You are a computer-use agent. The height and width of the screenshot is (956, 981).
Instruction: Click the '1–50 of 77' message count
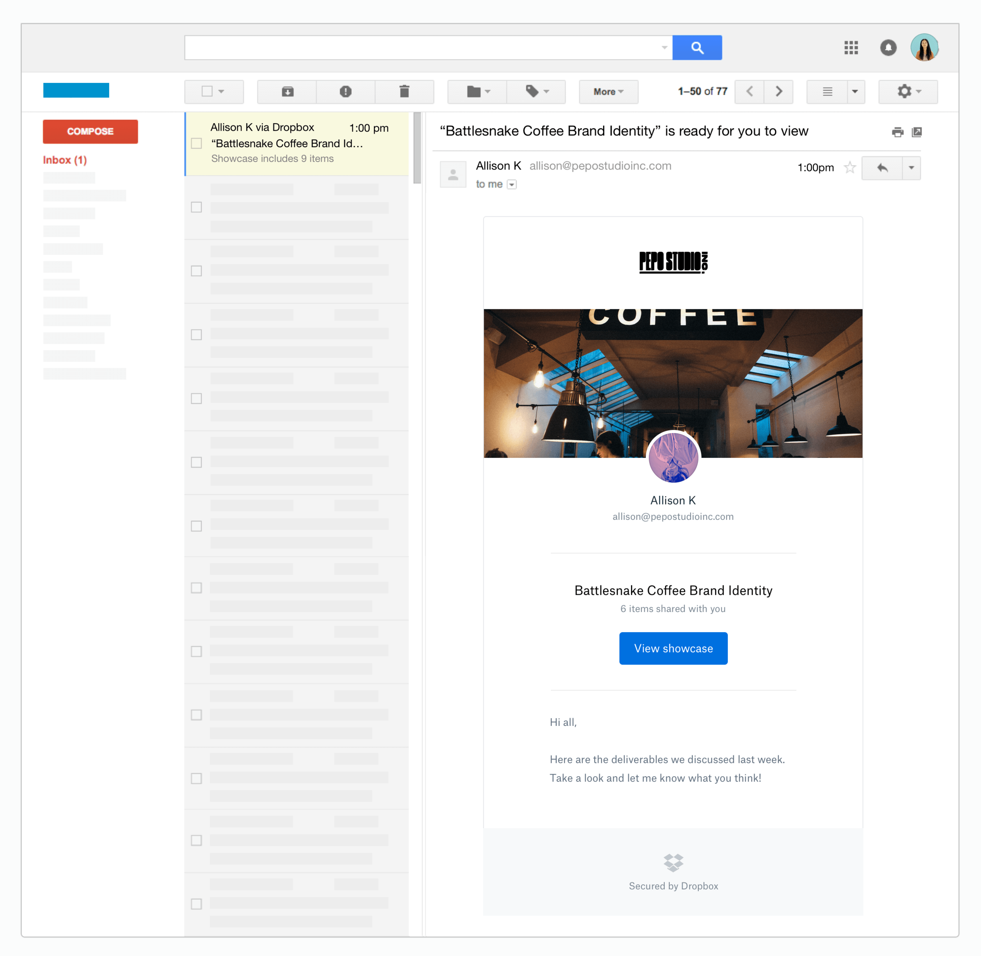(x=702, y=91)
